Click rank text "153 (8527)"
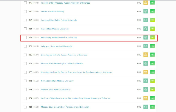Viewport: 176px width, 112px height. point(34,55)
